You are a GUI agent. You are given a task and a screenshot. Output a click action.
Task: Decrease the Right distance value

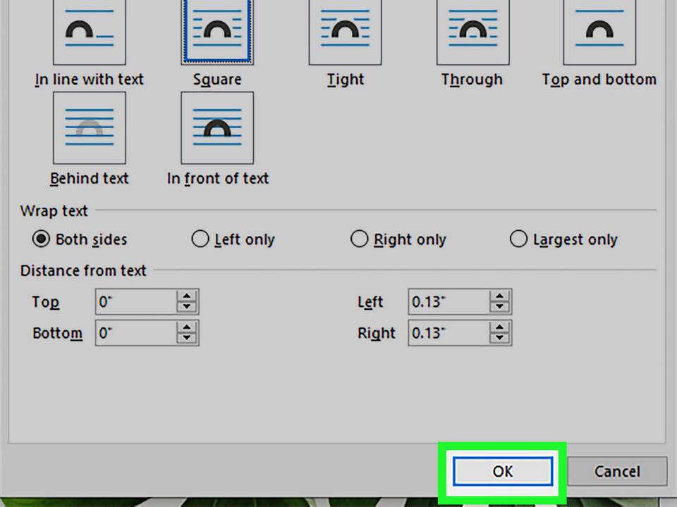[x=499, y=337]
